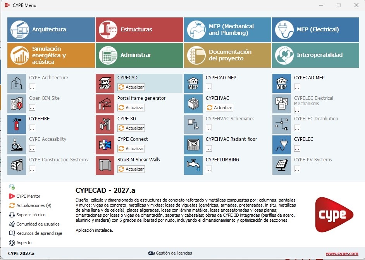
Task: Open the CYPE Connect icon
Action: [x=105, y=145]
